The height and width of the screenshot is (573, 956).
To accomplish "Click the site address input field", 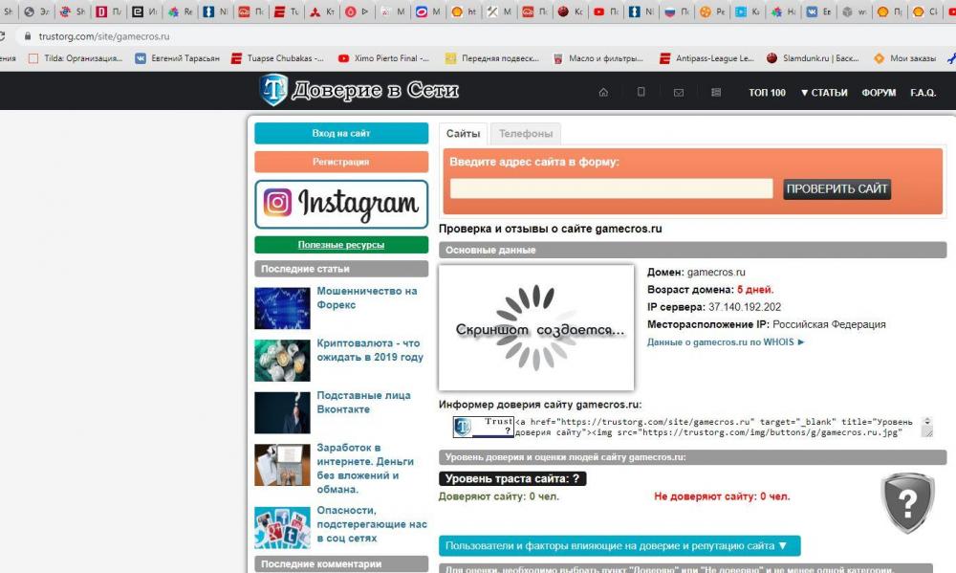I will pos(611,188).
